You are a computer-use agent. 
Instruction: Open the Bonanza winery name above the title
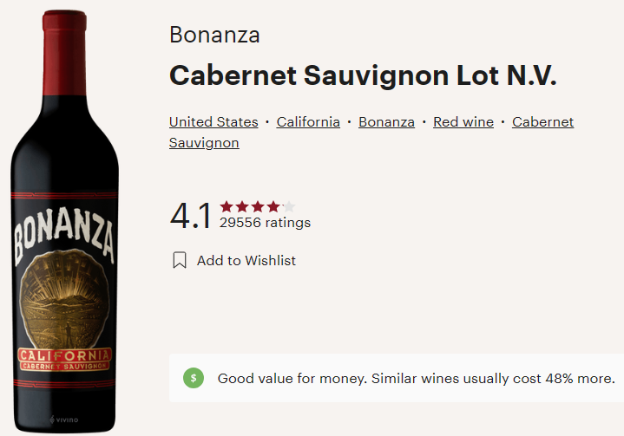214,36
